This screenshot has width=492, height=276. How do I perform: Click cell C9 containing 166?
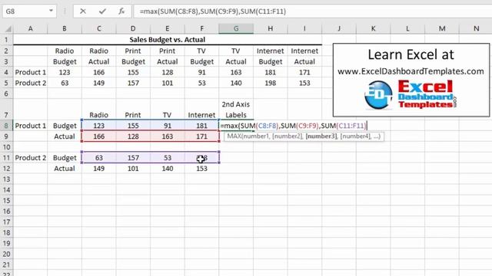click(x=99, y=136)
